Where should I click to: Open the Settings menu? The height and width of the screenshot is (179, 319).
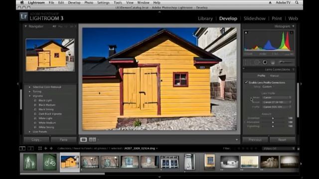click(103, 2)
